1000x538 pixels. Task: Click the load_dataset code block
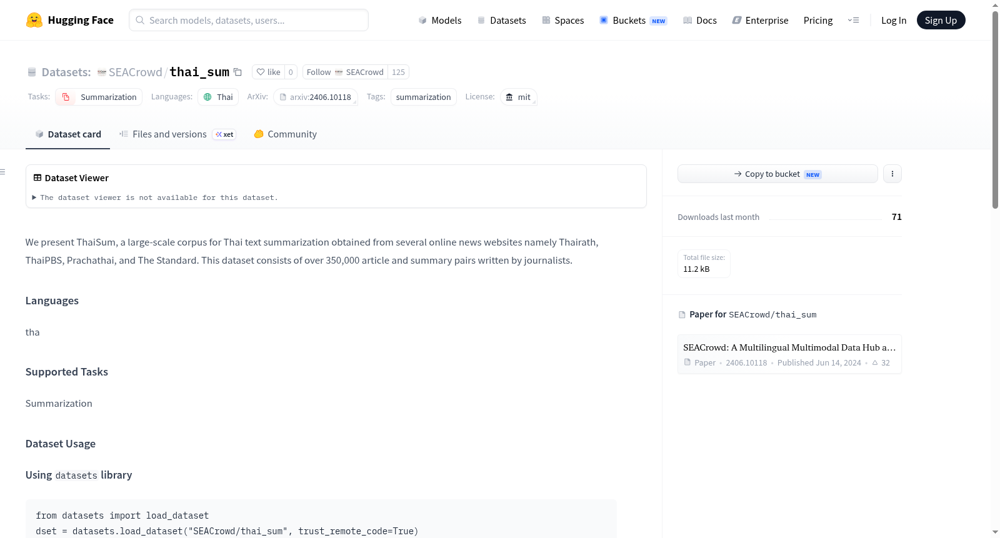click(321, 519)
